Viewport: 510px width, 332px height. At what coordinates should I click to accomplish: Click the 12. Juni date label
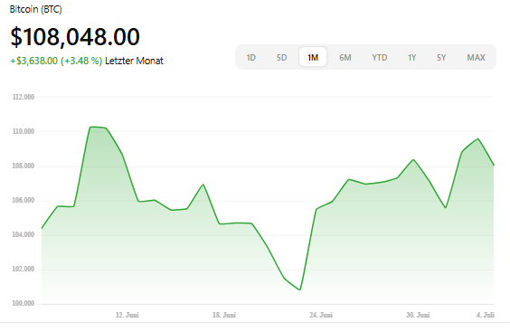pyautogui.click(x=127, y=315)
